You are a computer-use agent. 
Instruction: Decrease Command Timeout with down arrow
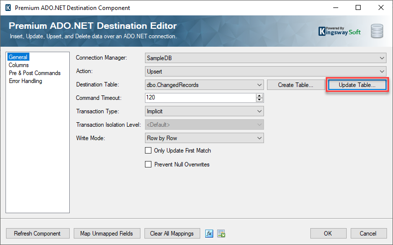point(260,100)
